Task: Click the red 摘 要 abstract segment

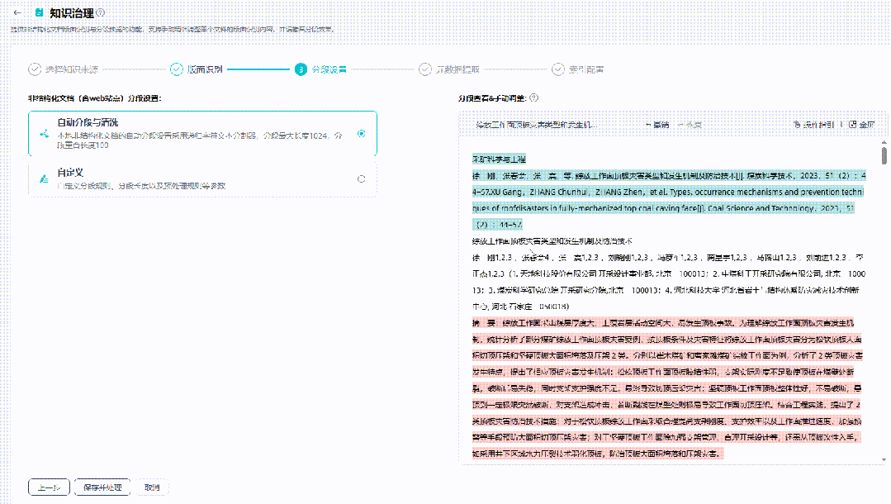Action: [668, 388]
